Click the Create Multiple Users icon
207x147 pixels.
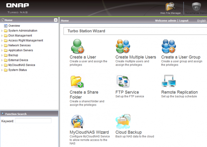[123, 46]
